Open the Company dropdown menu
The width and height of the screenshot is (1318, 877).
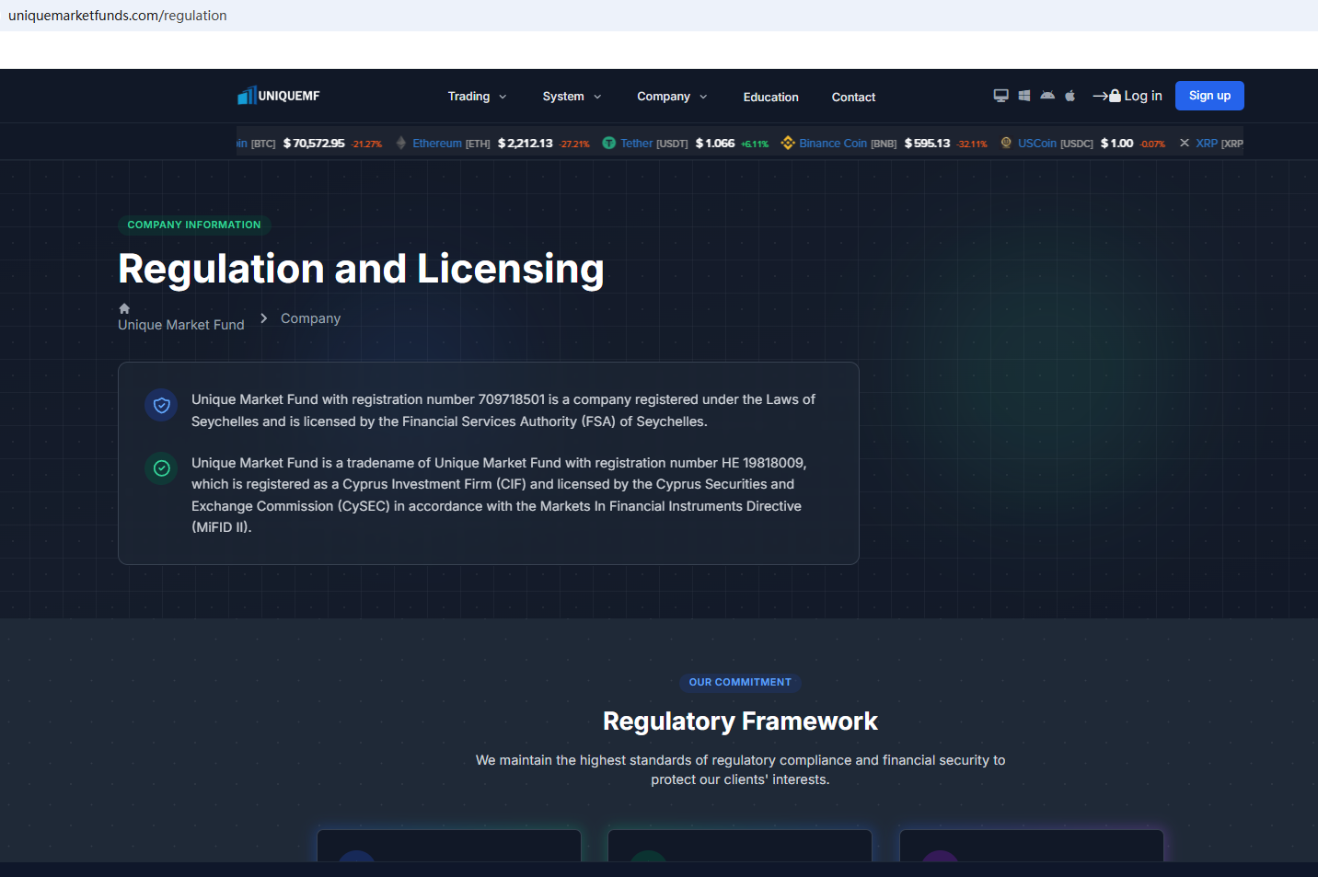click(672, 97)
